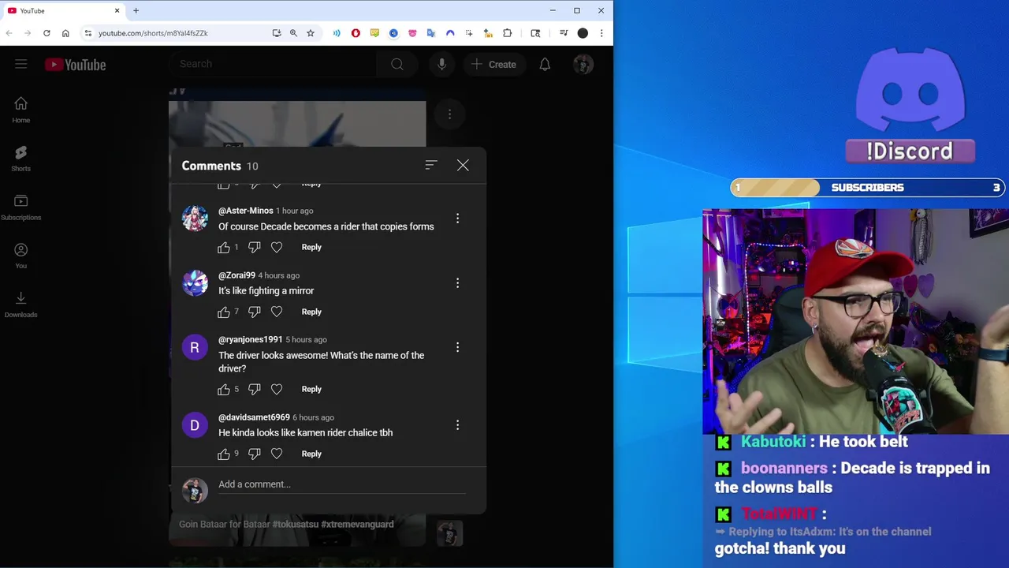1009x568 pixels.
Task: Click the @Aster-Minos profile avatar
Action: tap(195, 219)
